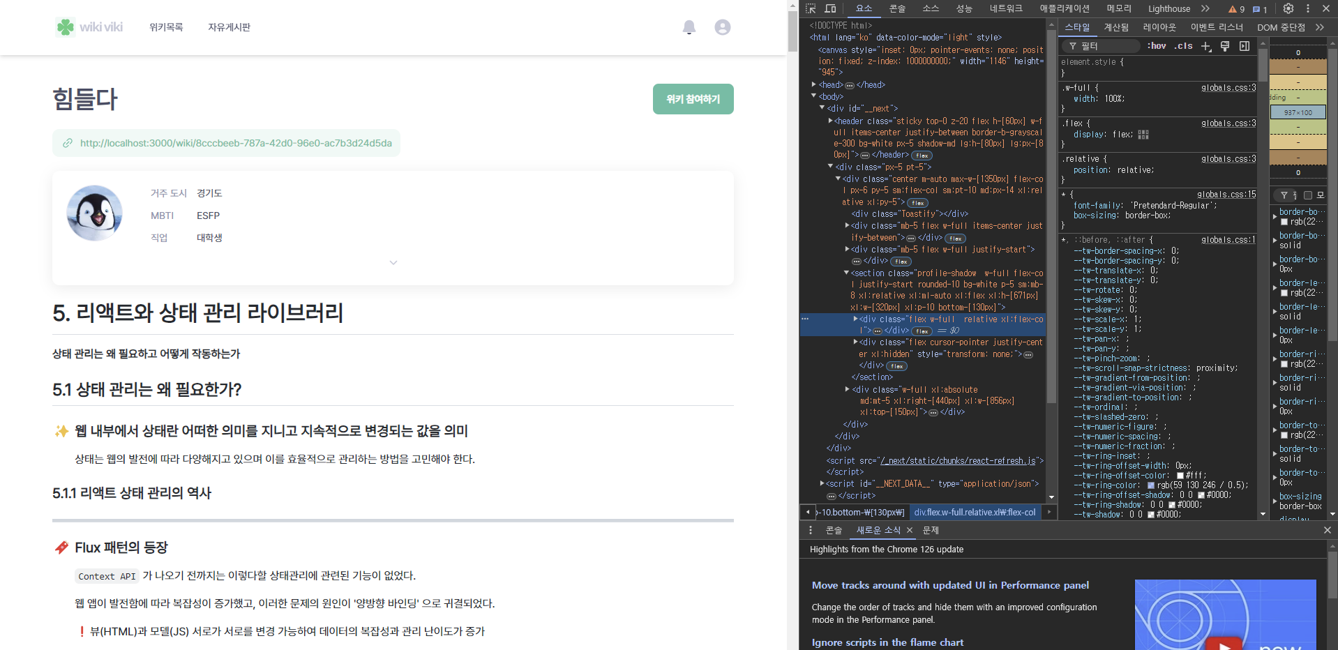
Task: Toggle flex badge on cursor-pointer div
Action: (896, 366)
